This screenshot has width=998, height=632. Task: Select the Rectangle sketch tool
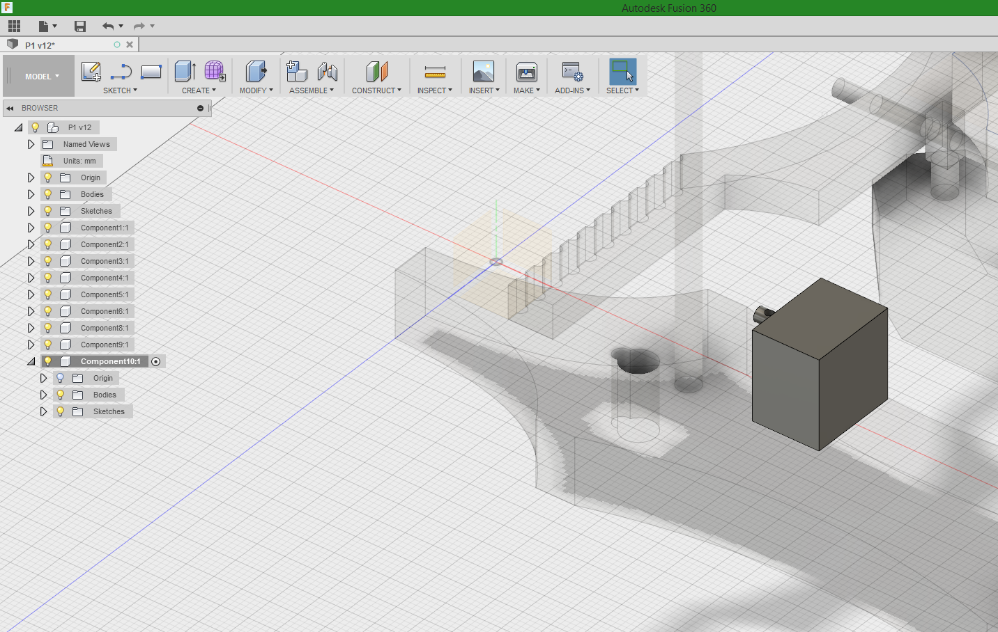[x=151, y=71]
